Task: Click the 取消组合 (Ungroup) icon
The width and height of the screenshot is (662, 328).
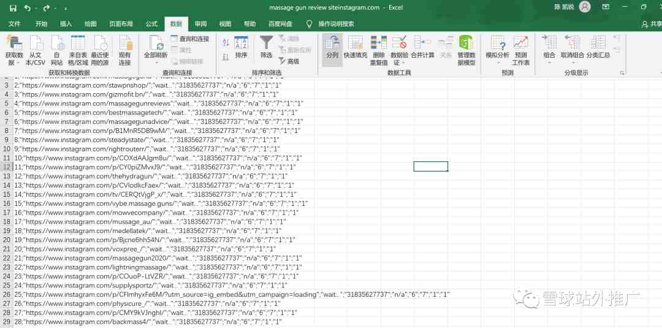Action: click(572, 44)
